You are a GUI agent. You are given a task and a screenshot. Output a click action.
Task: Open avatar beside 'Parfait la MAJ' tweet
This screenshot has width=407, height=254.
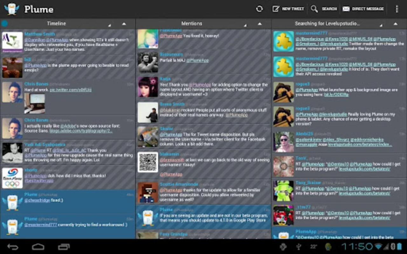tap(148, 63)
